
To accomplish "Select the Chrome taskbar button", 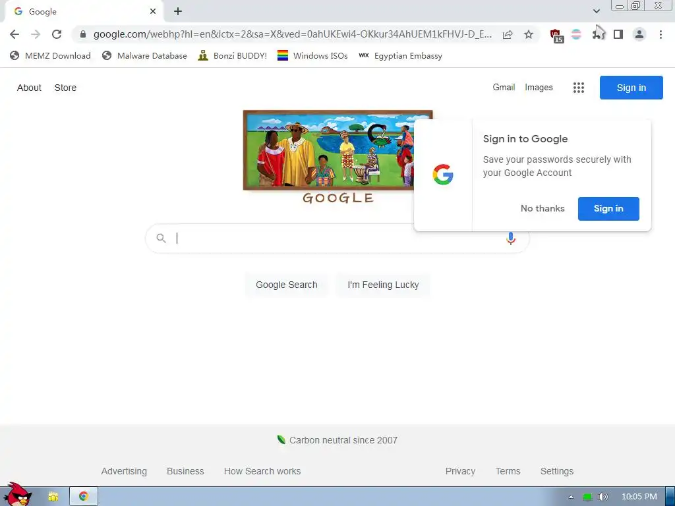I will [x=84, y=497].
